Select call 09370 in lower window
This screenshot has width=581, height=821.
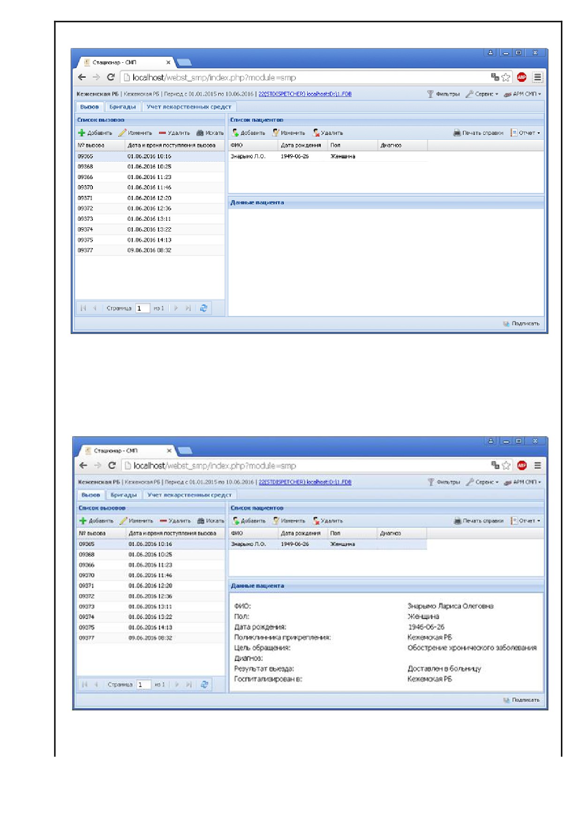[151, 575]
